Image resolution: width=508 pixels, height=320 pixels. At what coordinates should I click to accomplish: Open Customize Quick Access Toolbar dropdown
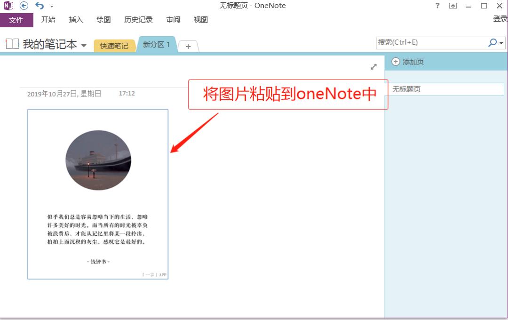click(x=52, y=6)
